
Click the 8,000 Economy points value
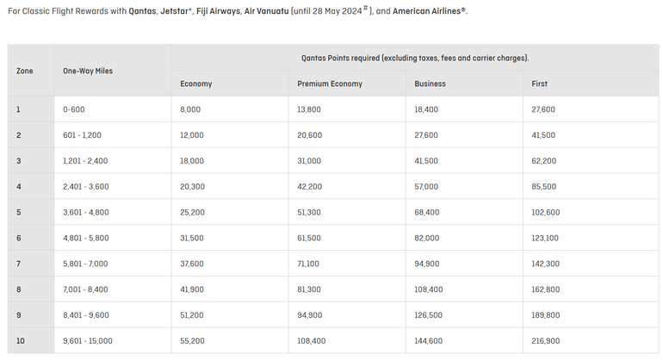190,109
